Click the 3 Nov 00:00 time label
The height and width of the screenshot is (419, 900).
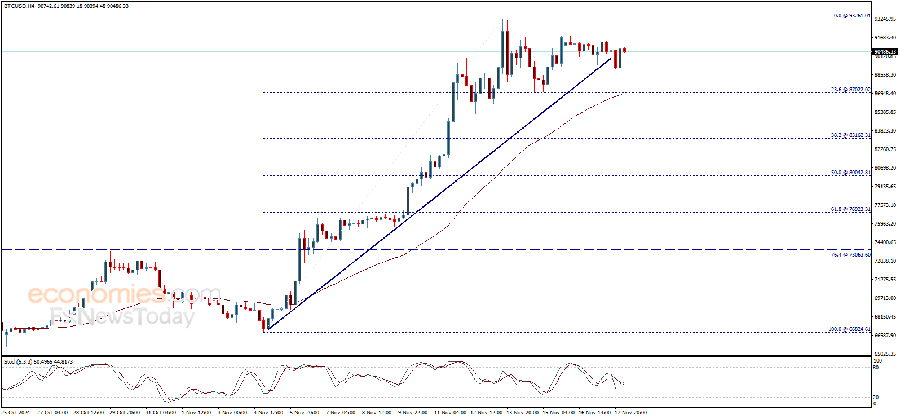pyautogui.click(x=232, y=413)
